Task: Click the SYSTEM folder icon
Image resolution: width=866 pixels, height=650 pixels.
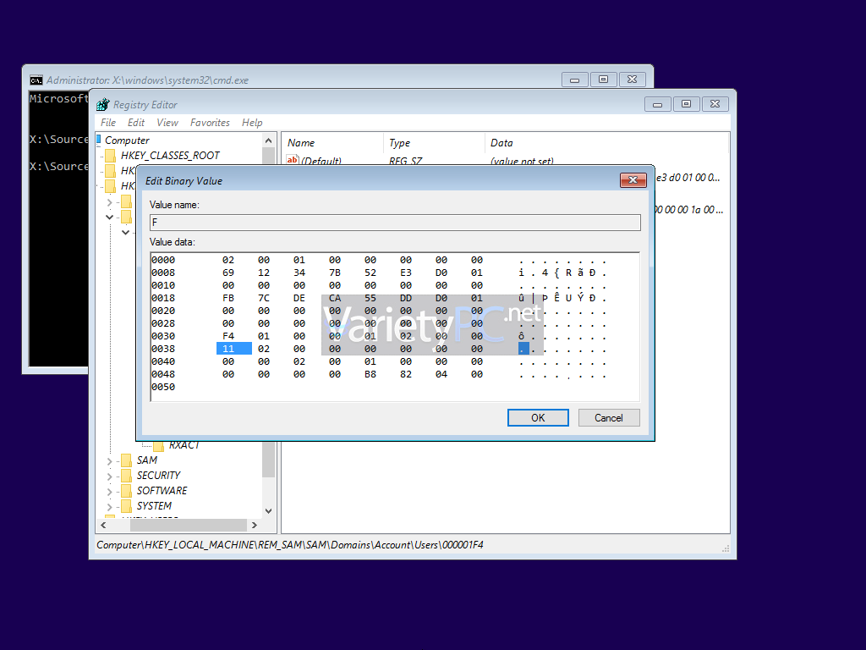Action: coord(127,506)
